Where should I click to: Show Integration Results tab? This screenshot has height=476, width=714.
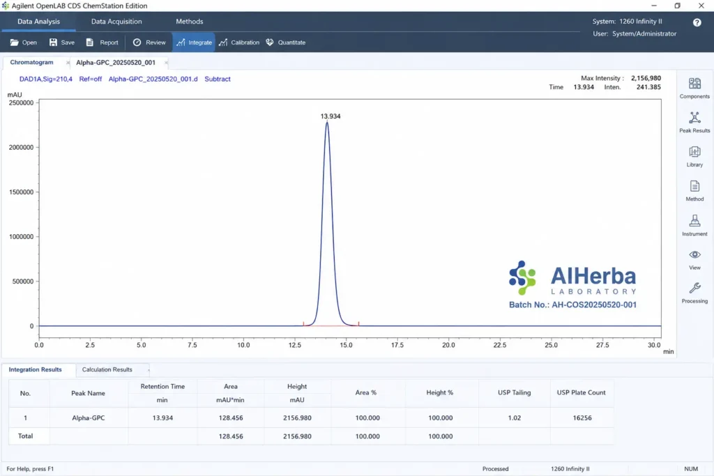pos(35,369)
